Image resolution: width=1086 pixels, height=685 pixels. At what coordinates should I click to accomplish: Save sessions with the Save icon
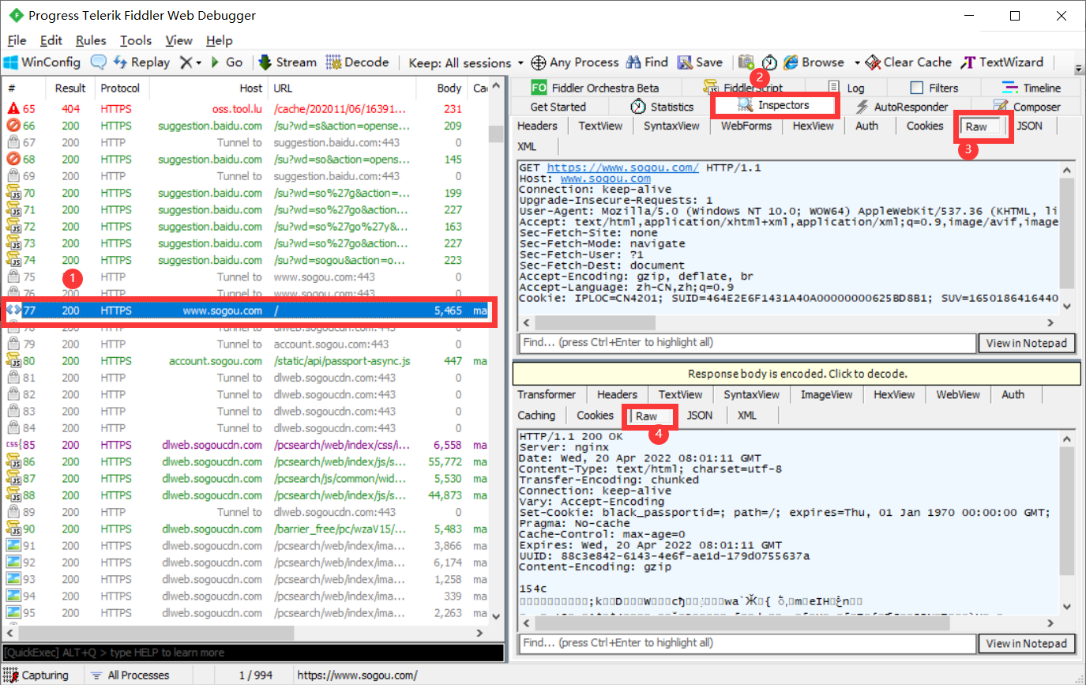699,62
